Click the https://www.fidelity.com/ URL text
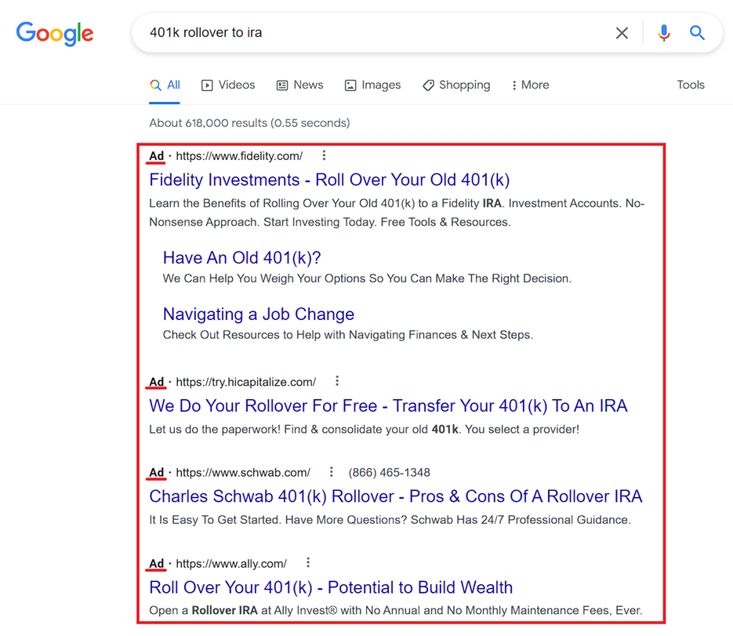 pyautogui.click(x=239, y=156)
